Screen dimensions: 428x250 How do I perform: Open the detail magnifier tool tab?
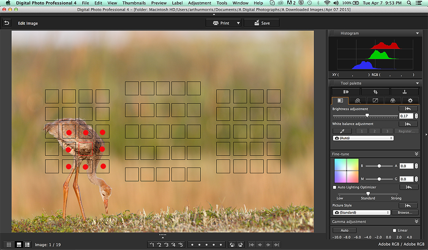(x=358, y=101)
